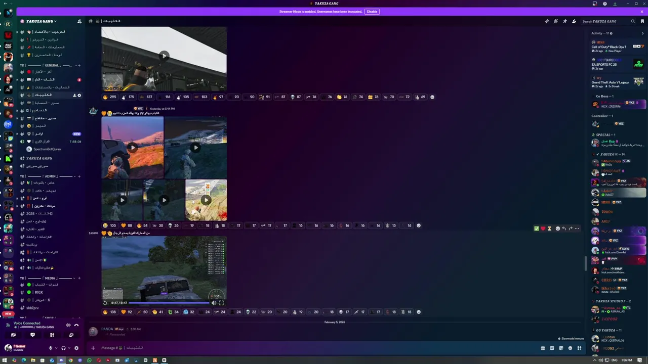Select SpectrumBotQuran in voice channel

[47, 149]
